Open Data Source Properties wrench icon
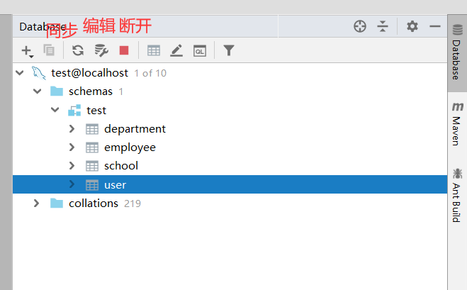The image size is (467, 290). point(101,50)
